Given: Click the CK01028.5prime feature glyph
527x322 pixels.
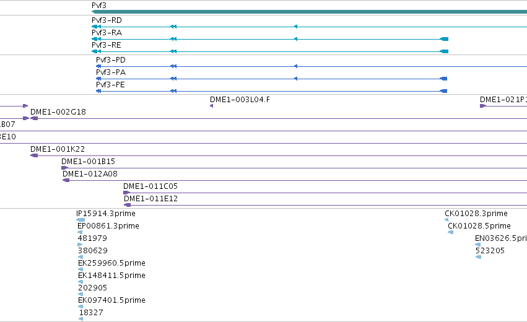Looking at the screenshot, I should pyautogui.click(x=451, y=233).
